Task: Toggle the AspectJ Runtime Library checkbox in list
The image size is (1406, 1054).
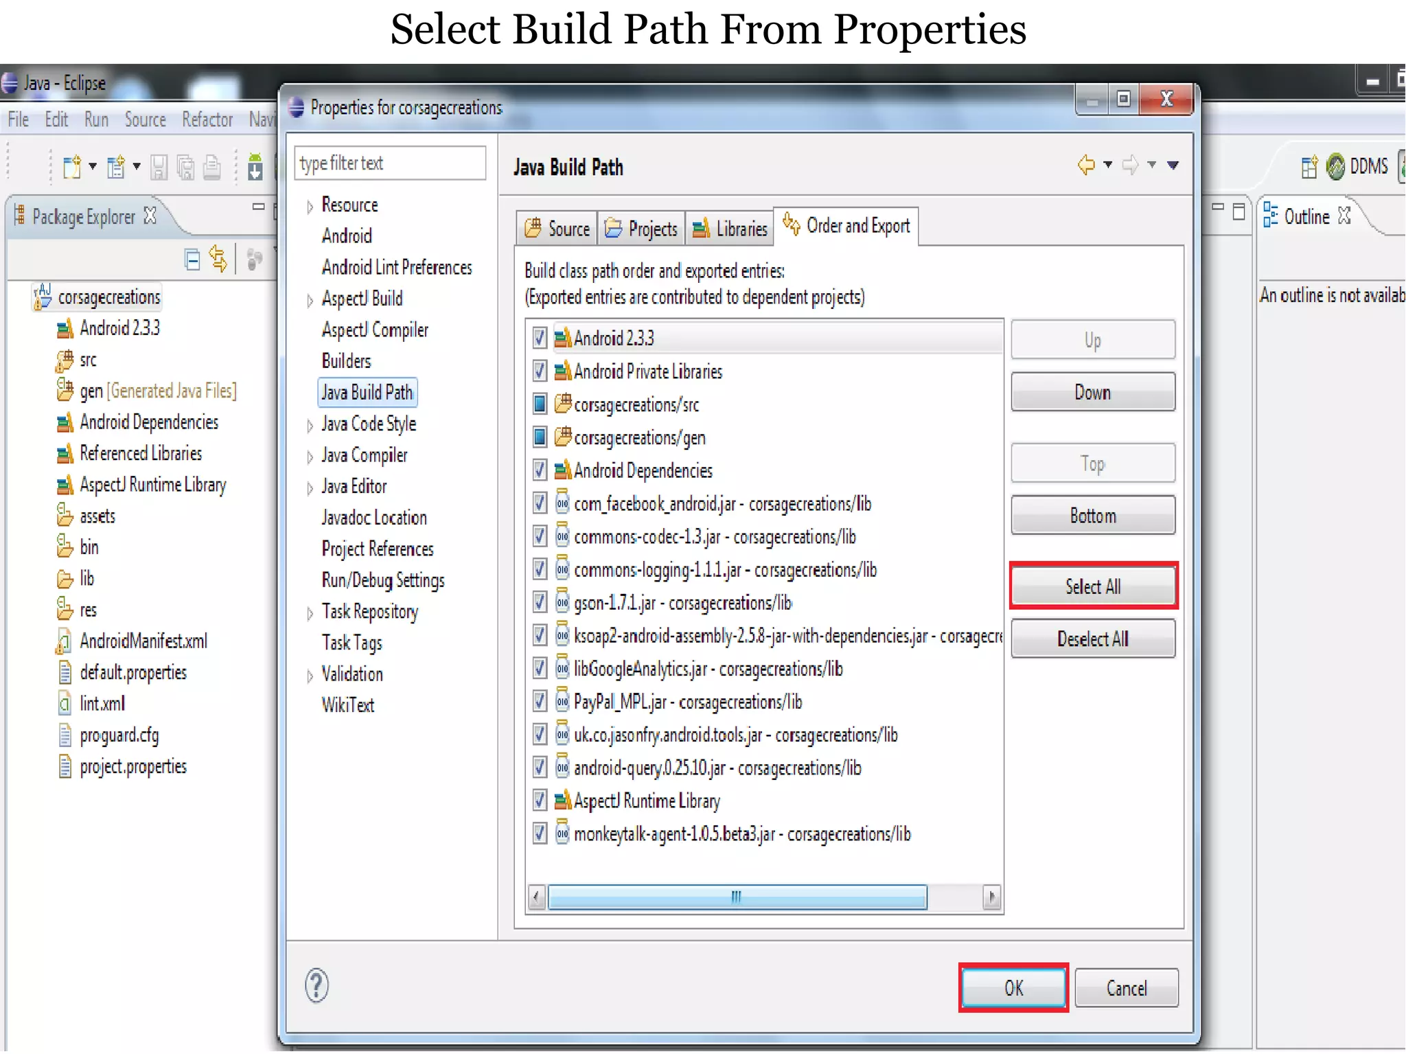Action: (x=540, y=801)
